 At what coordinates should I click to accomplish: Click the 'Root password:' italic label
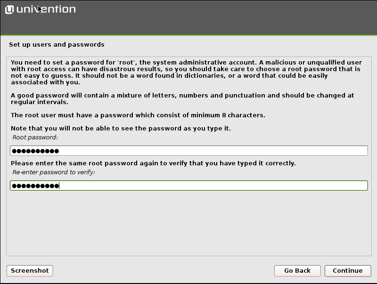click(x=35, y=137)
